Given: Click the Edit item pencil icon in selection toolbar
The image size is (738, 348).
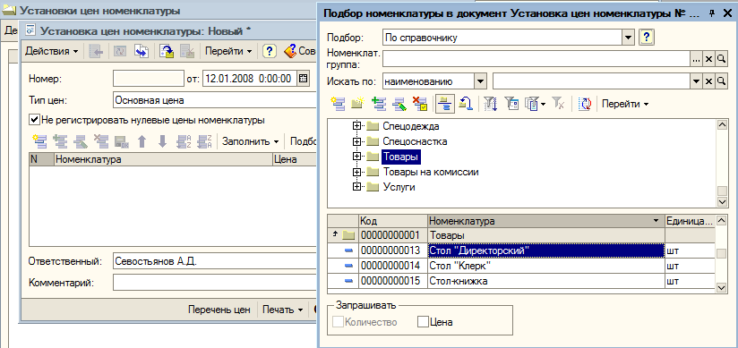Looking at the screenshot, I should pyautogui.click(x=399, y=104).
